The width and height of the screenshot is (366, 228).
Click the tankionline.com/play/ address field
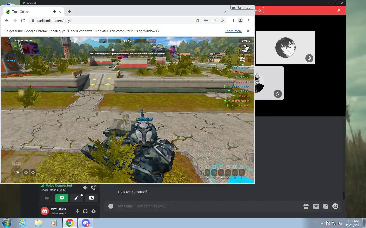pyautogui.click(x=112, y=21)
